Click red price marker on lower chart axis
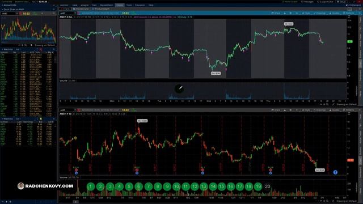Viewport: 363px width, 204px height. pos(351,160)
